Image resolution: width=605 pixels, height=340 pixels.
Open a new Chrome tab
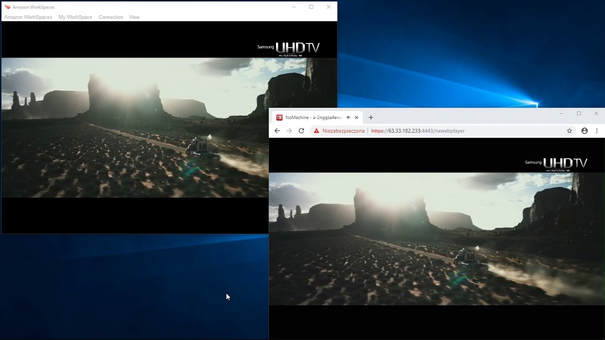[x=371, y=118]
